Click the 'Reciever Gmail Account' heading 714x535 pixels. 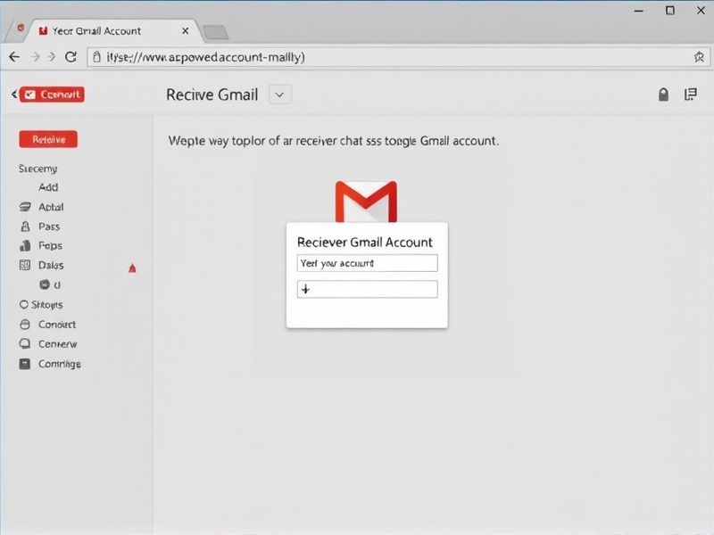(x=365, y=242)
